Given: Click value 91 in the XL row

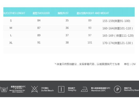Looking at the screenshot, I should click(x=39, y=43).
